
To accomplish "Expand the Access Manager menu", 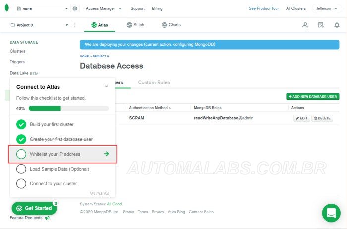I will tap(104, 8).
